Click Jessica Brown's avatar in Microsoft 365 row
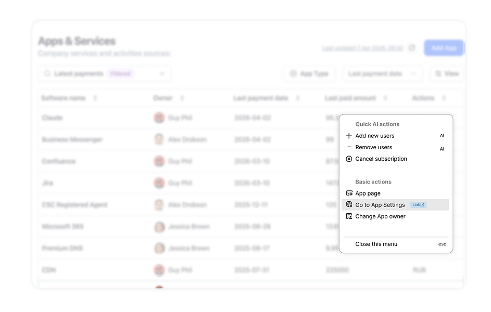This screenshot has width=491, height=312. pos(159,227)
